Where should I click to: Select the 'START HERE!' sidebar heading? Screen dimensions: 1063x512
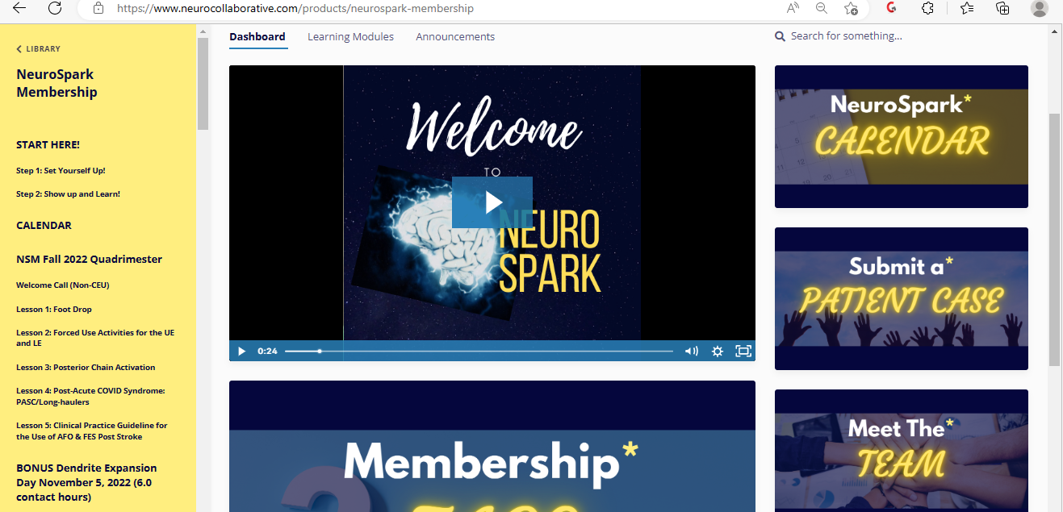point(48,145)
